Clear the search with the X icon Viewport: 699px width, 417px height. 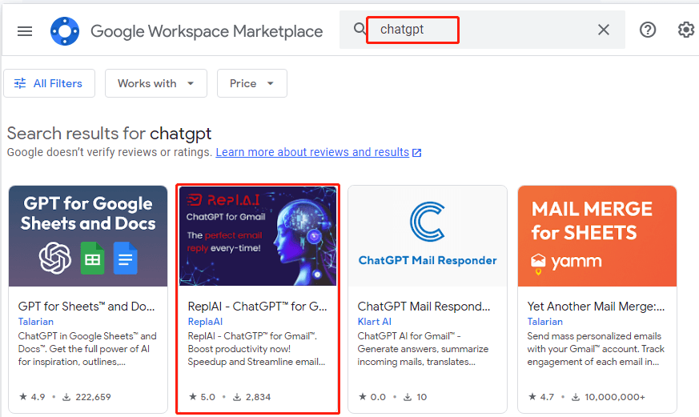pos(604,30)
